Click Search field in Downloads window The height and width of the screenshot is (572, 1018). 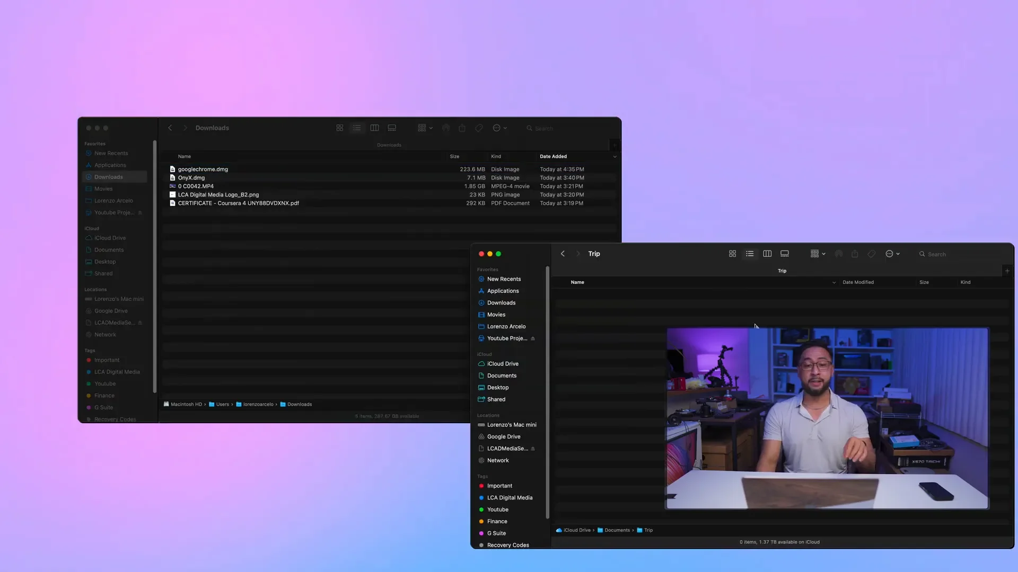[570, 128]
